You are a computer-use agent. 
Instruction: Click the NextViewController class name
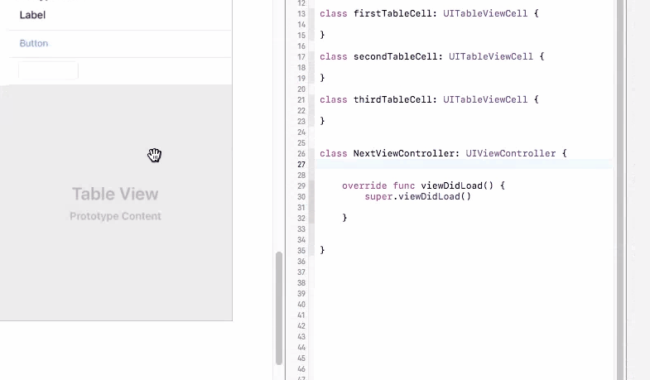[x=404, y=153]
